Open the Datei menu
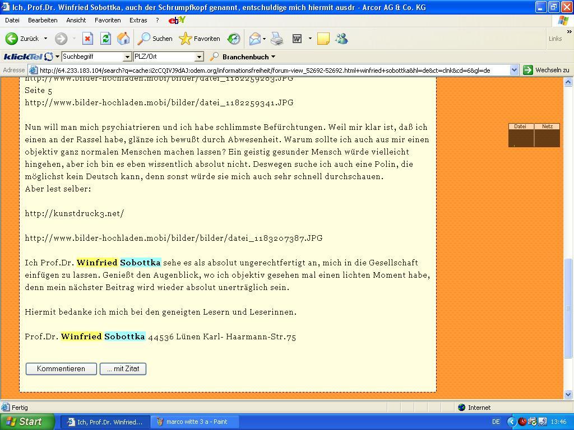This screenshot has height=430, width=574. click(12, 20)
